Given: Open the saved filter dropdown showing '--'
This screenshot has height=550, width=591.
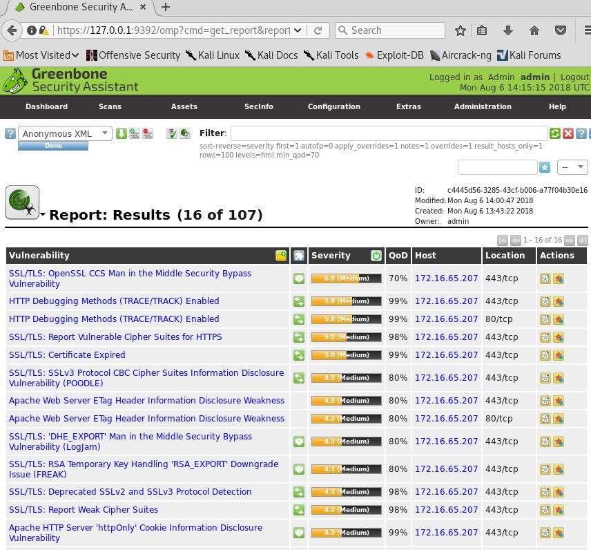Looking at the screenshot, I should pos(572,167).
